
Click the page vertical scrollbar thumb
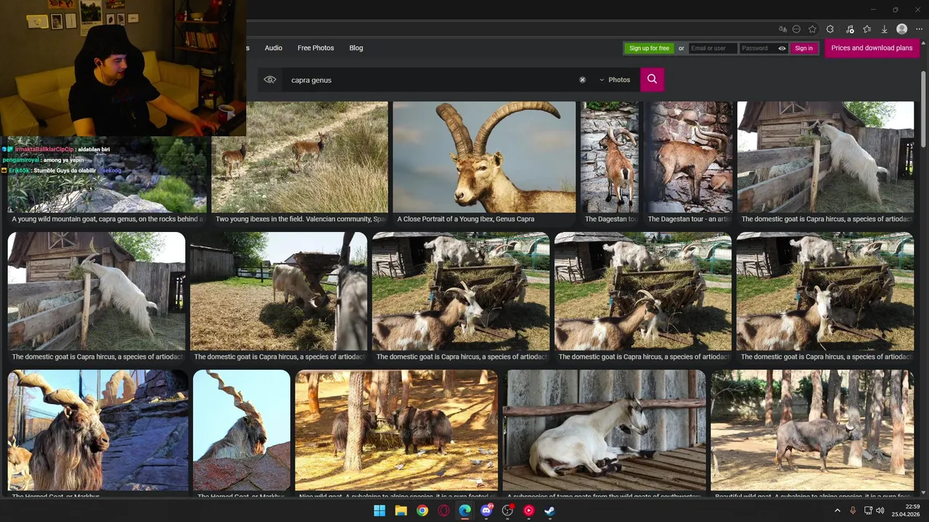point(923,107)
